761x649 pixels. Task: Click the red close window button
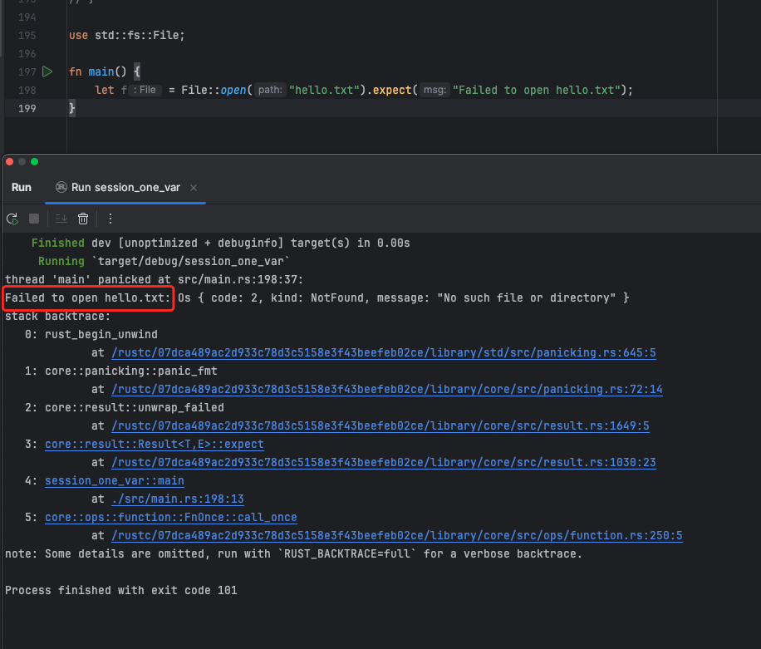click(x=10, y=162)
